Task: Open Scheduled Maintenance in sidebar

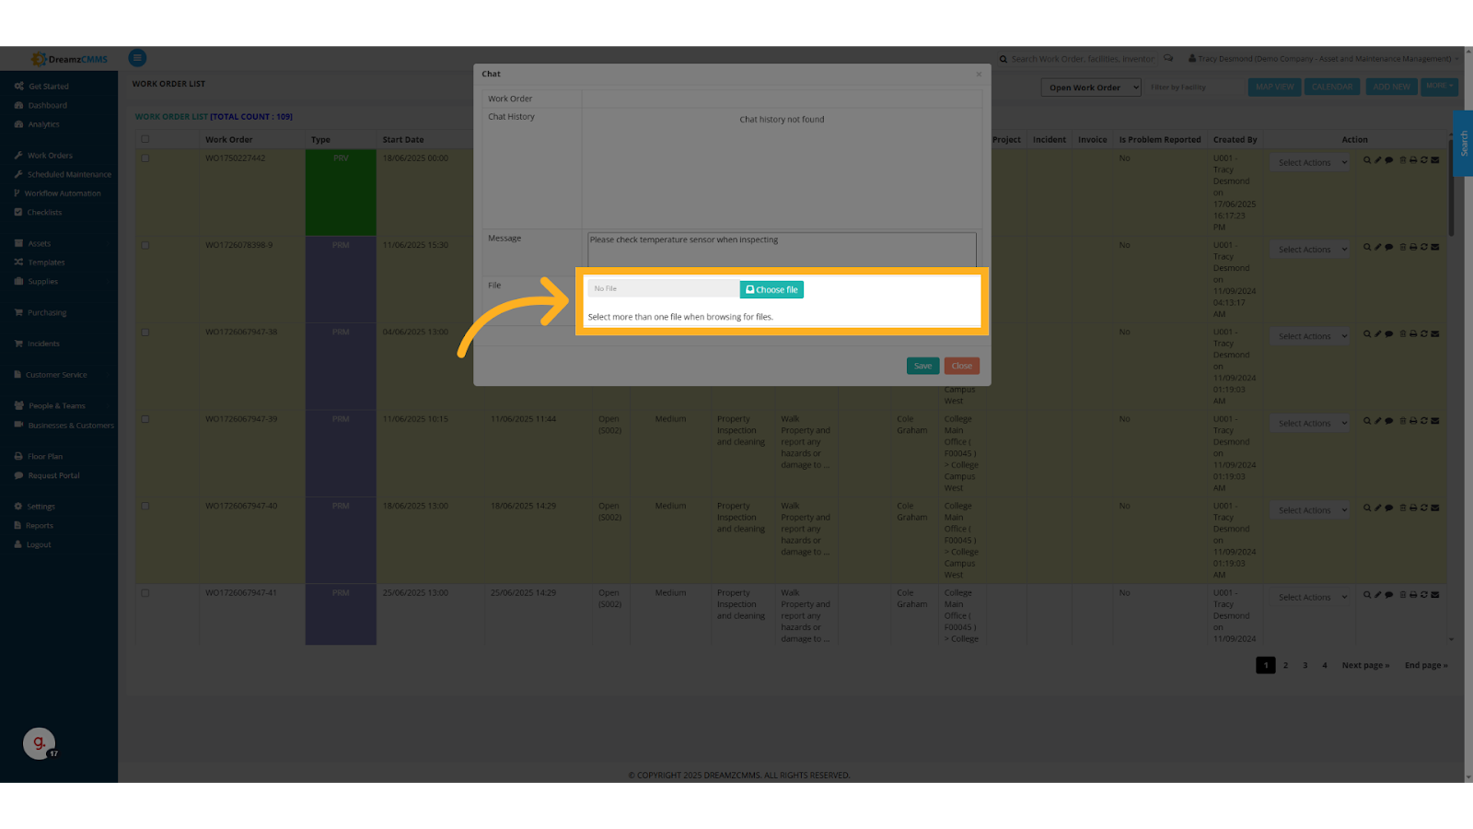Action: [x=63, y=174]
